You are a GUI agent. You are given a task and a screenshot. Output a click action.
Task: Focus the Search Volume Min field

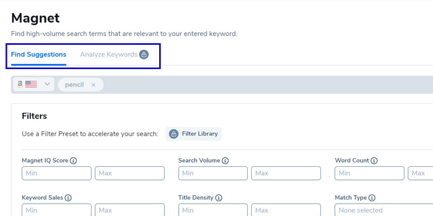pos(213,173)
